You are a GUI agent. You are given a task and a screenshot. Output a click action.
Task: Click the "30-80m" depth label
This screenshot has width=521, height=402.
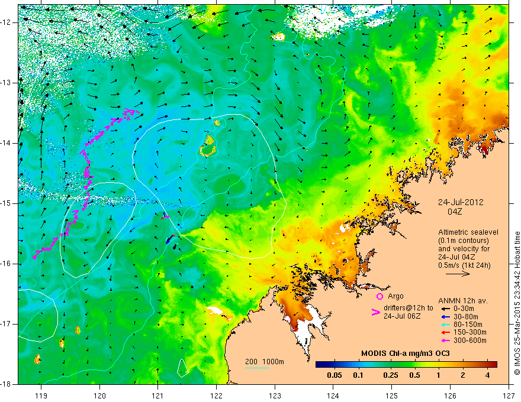pyautogui.click(x=465, y=317)
